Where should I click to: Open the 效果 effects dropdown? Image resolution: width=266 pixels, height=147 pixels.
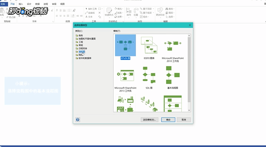coord(119,17)
